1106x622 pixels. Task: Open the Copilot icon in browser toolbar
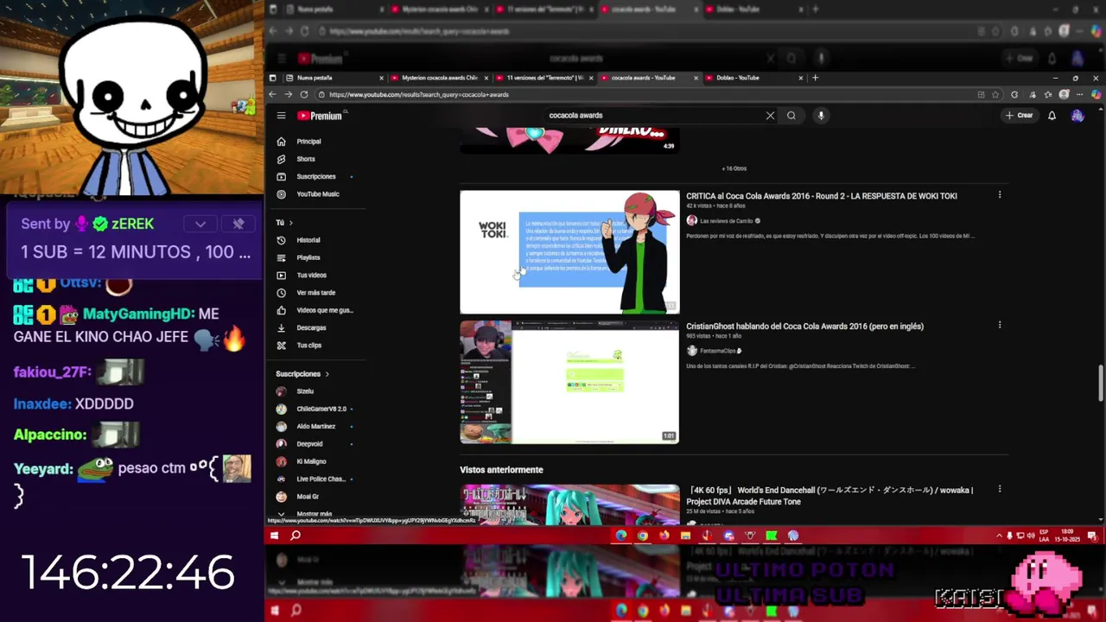[1096, 94]
